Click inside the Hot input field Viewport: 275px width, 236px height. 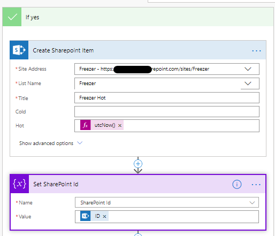click(x=167, y=126)
